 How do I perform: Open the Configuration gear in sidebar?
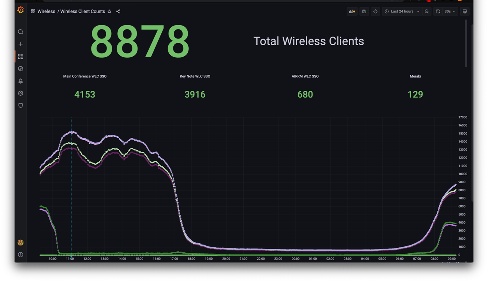coord(20,93)
